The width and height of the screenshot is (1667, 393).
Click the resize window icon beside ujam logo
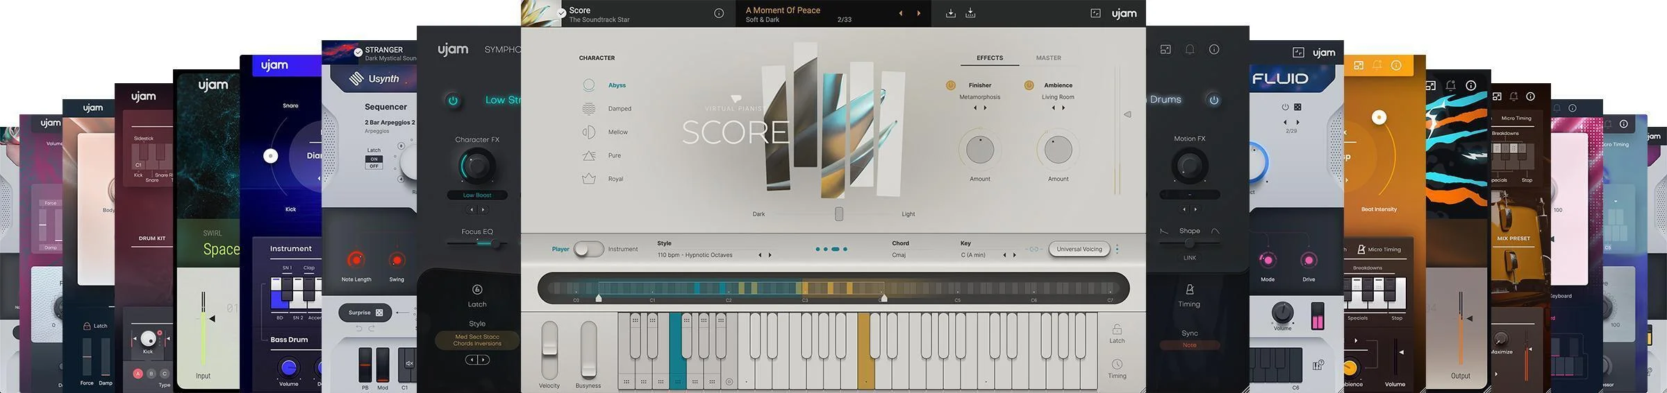(1095, 13)
